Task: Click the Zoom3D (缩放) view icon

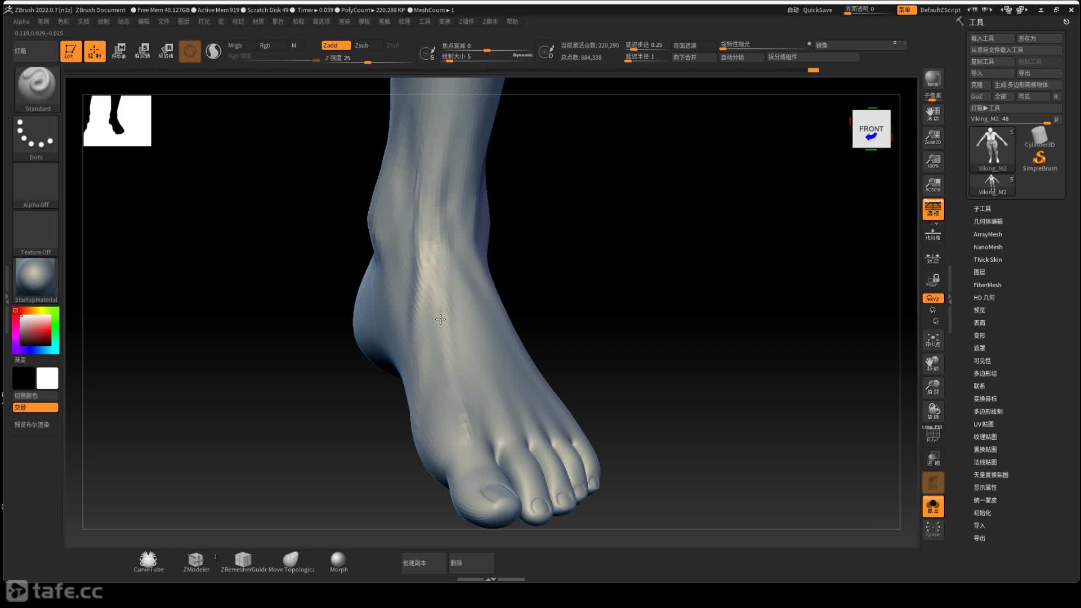Action: (933, 387)
